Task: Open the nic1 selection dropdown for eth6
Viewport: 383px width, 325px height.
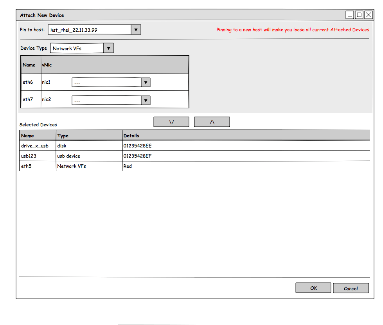Action: (146, 83)
